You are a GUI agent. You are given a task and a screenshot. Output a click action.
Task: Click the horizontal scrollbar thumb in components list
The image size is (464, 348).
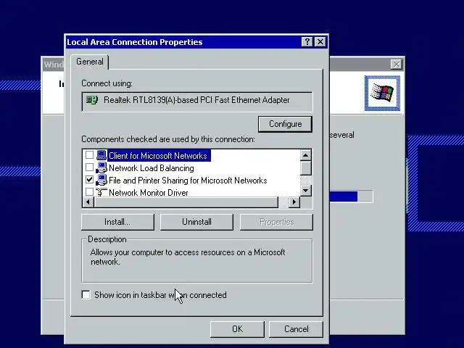tap(186, 202)
